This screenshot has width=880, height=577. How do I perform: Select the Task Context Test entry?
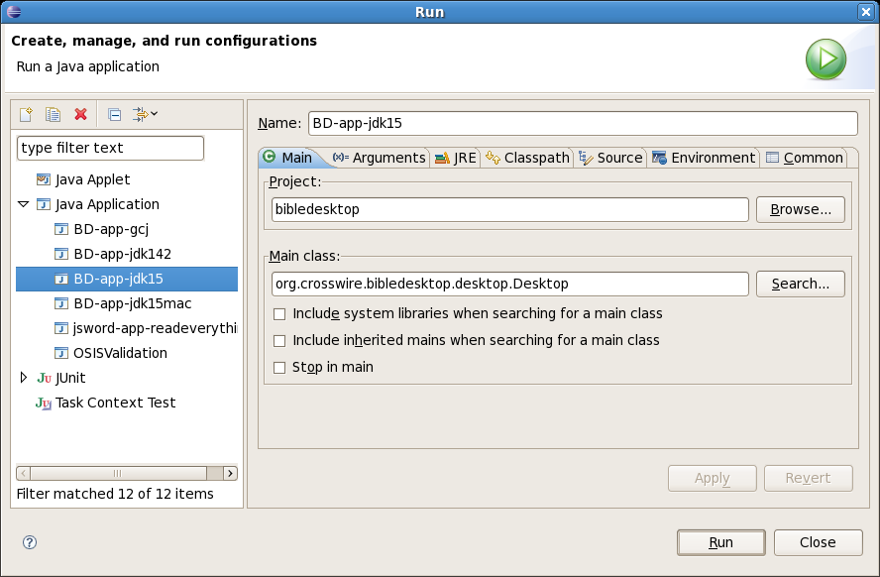coord(115,403)
